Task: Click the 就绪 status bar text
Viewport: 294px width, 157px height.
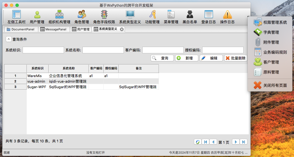Action: click(x=7, y=153)
